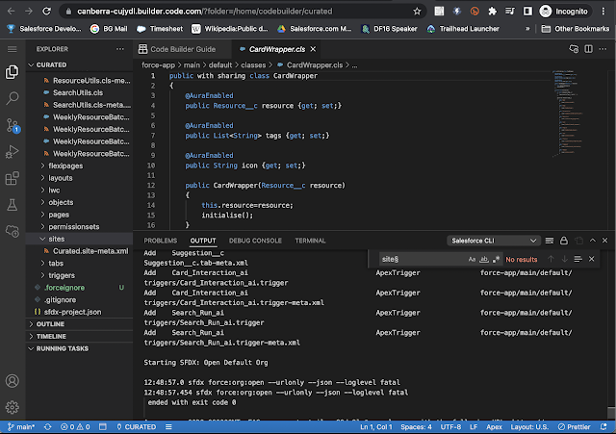
Task: Bookmark this page with the star icon
Action: 417,12
